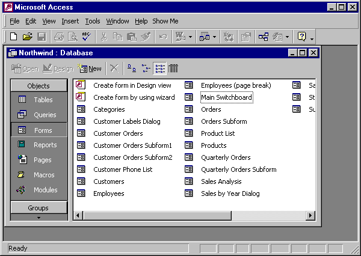Image resolution: width=361 pixels, height=256 pixels.
Task: Run the Spelling check (ABC) icon
Action: [x=86, y=37]
